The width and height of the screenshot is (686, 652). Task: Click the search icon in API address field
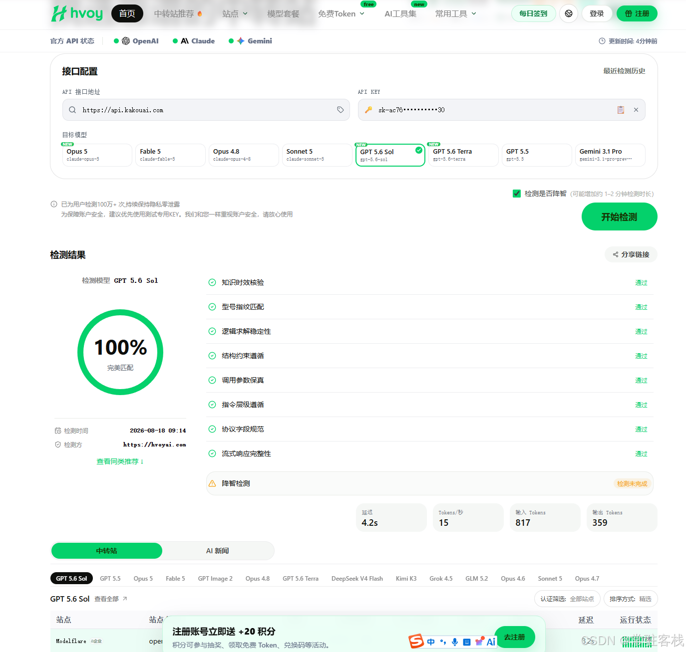point(72,110)
